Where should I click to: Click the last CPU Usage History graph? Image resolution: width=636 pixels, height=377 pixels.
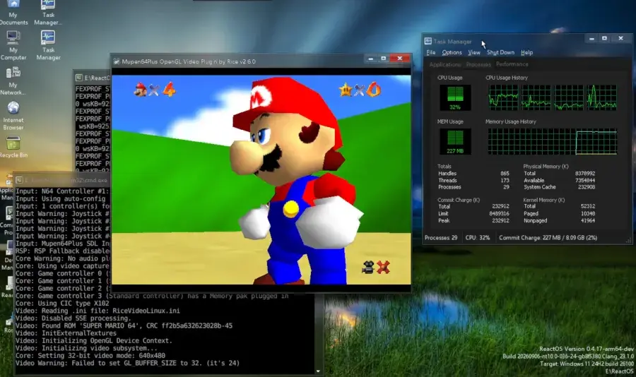pyautogui.click(x=602, y=97)
